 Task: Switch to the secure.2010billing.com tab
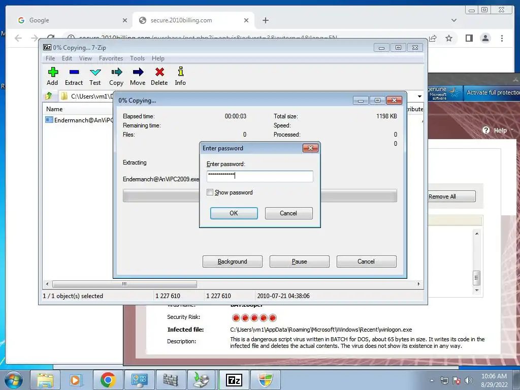192,20
